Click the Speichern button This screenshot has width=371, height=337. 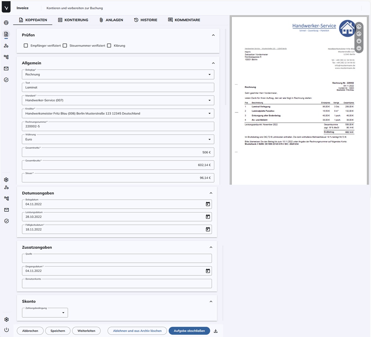click(x=58, y=331)
